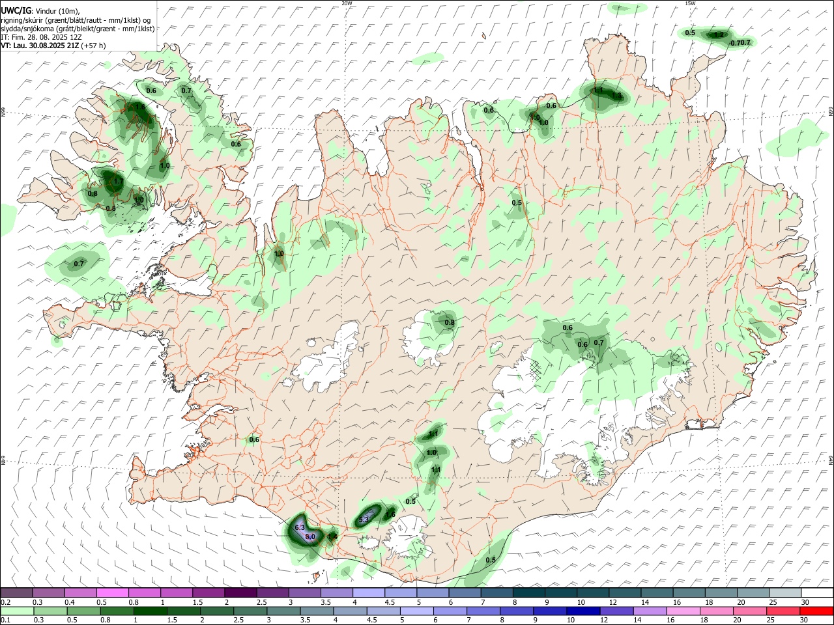Click the royal blue 9 rain legend swatch

pyautogui.click(x=550, y=611)
